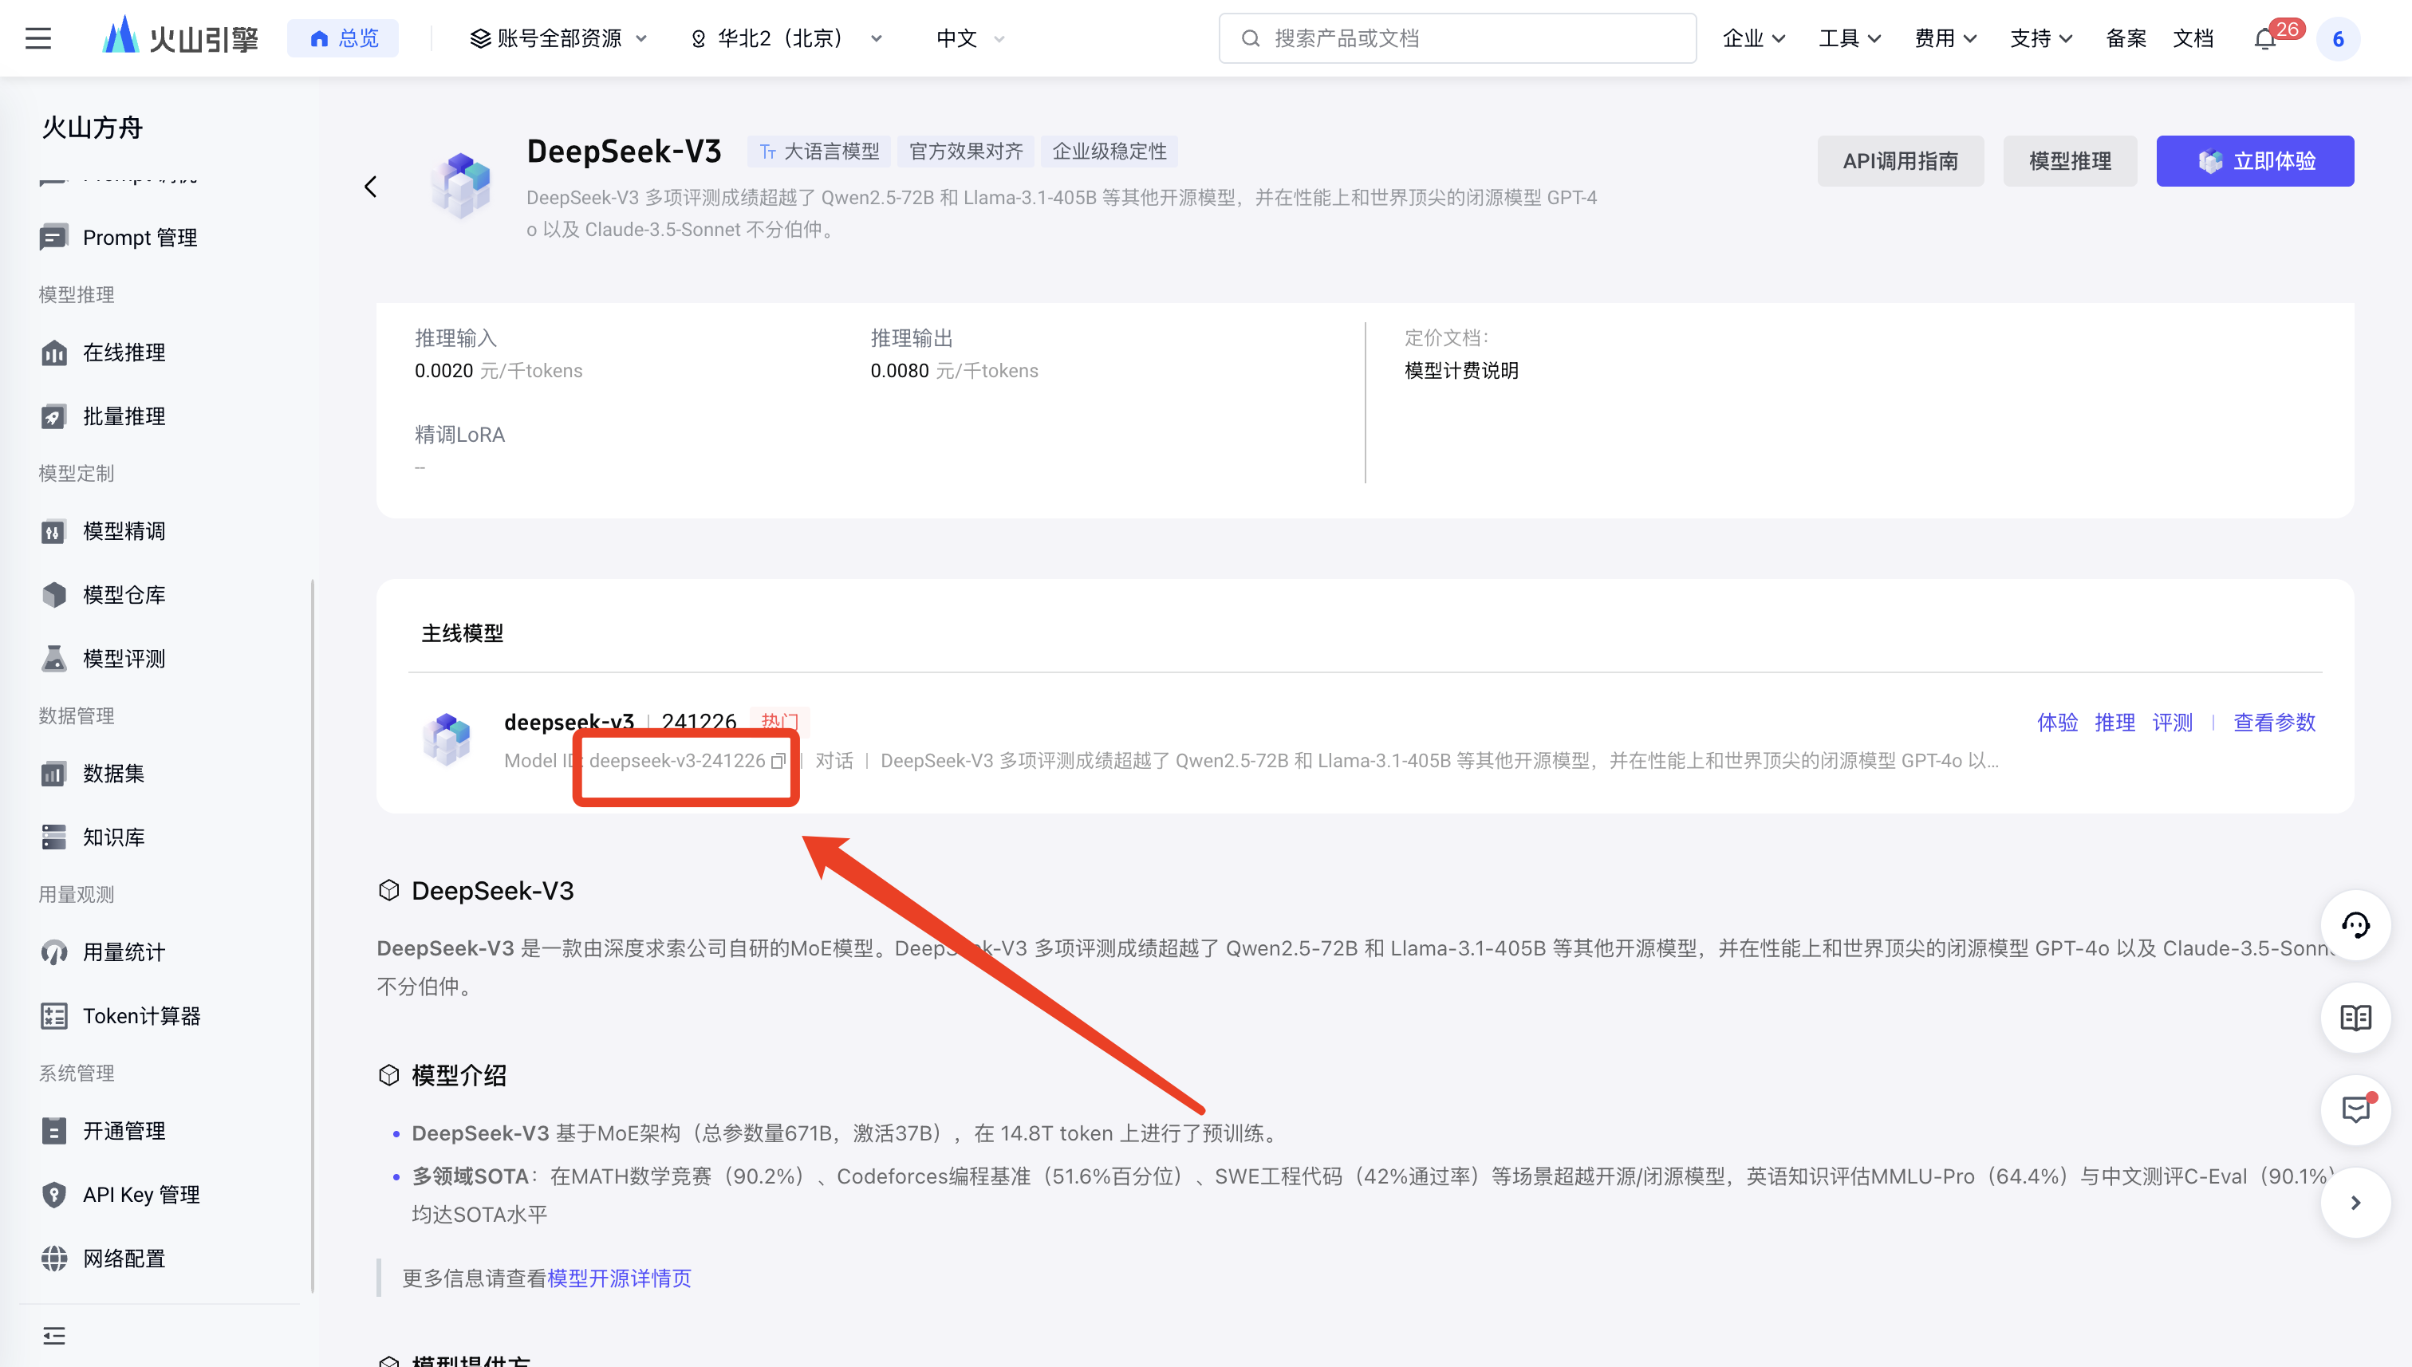The width and height of the screenshot is (2412, 1367).
Task: Open 备案 in the top bar
Action: tap(2126, 38)
